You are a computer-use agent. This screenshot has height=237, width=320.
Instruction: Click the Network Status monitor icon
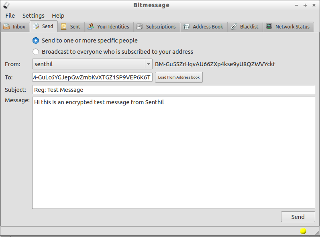click(x=269, y=26)
